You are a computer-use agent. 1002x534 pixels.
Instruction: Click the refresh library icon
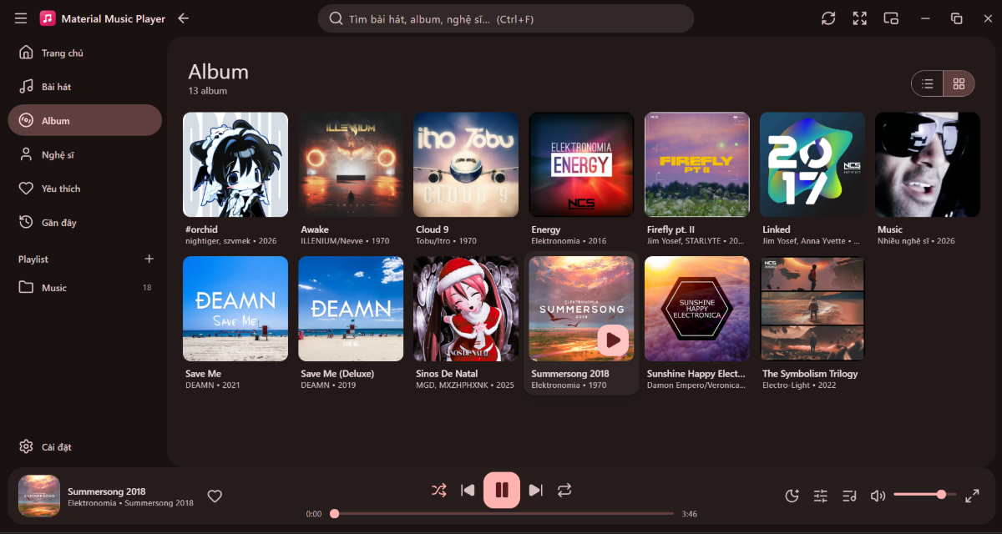click(828, 18)
